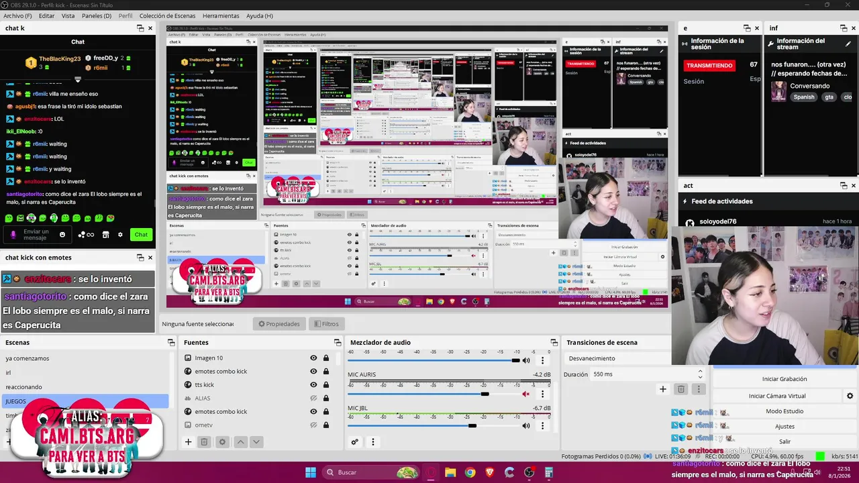Open MIC AURIS options three-dot menu
The height and width of the screenshot is (483, 859).
[x=543, y=394]
